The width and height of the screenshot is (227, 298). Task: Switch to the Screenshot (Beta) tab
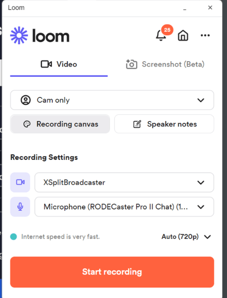[165, 64]
